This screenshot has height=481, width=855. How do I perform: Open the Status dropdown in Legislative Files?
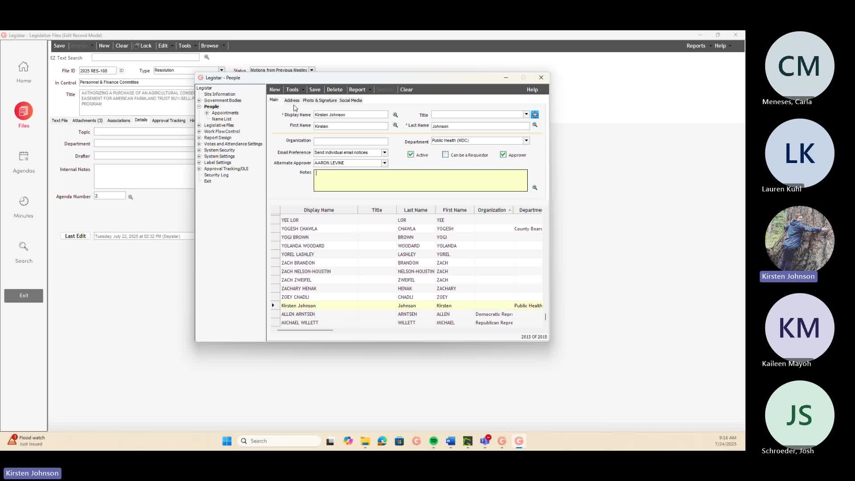coord(312,70)
